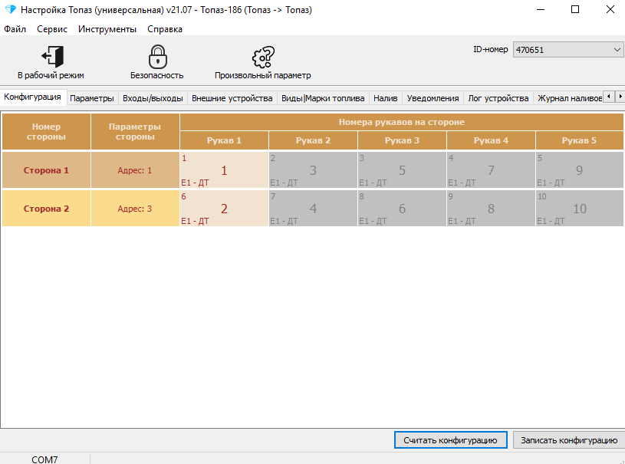Click the Рукав 4 column header
625x464 pixels.
[x=491, y=140]
